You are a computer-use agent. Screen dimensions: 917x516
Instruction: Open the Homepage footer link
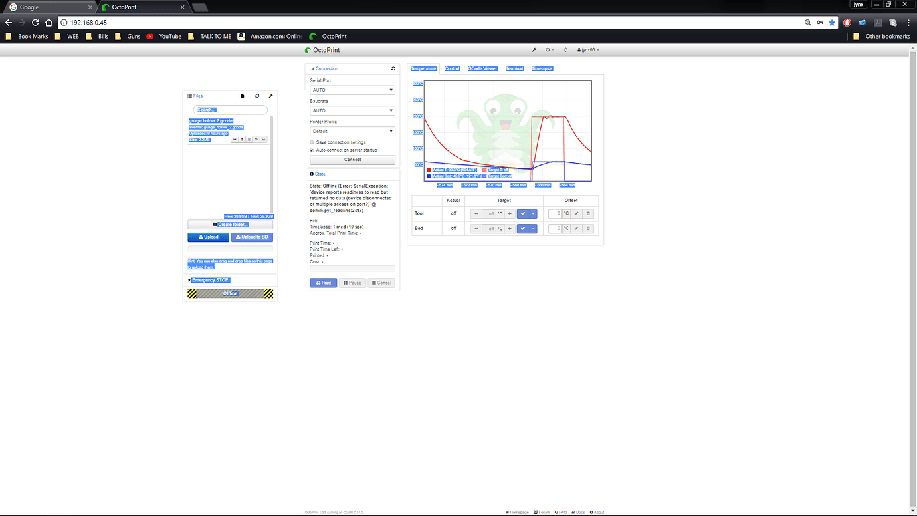click(518, 512)
